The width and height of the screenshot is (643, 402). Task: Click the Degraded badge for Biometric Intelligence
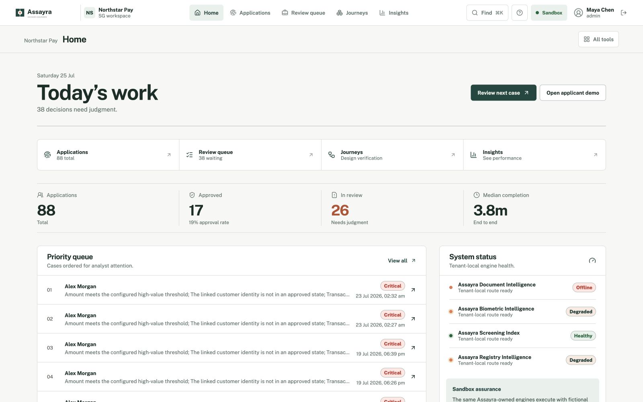point(581,312)
